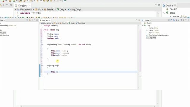Click Open Type icon in the small front window toolbar
Image resolution: width=190 pixels, height=107 pixels.
[44, 17]
